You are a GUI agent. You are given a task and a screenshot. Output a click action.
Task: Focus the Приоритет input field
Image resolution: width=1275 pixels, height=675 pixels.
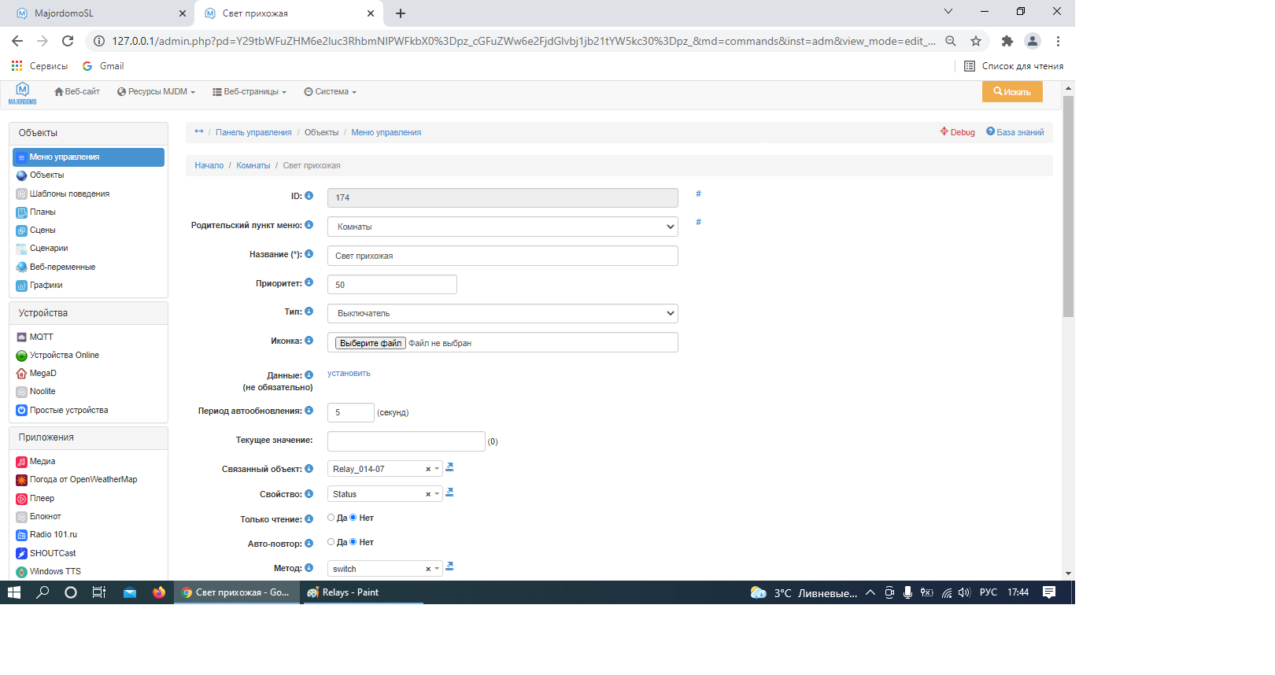pos(392,285)
